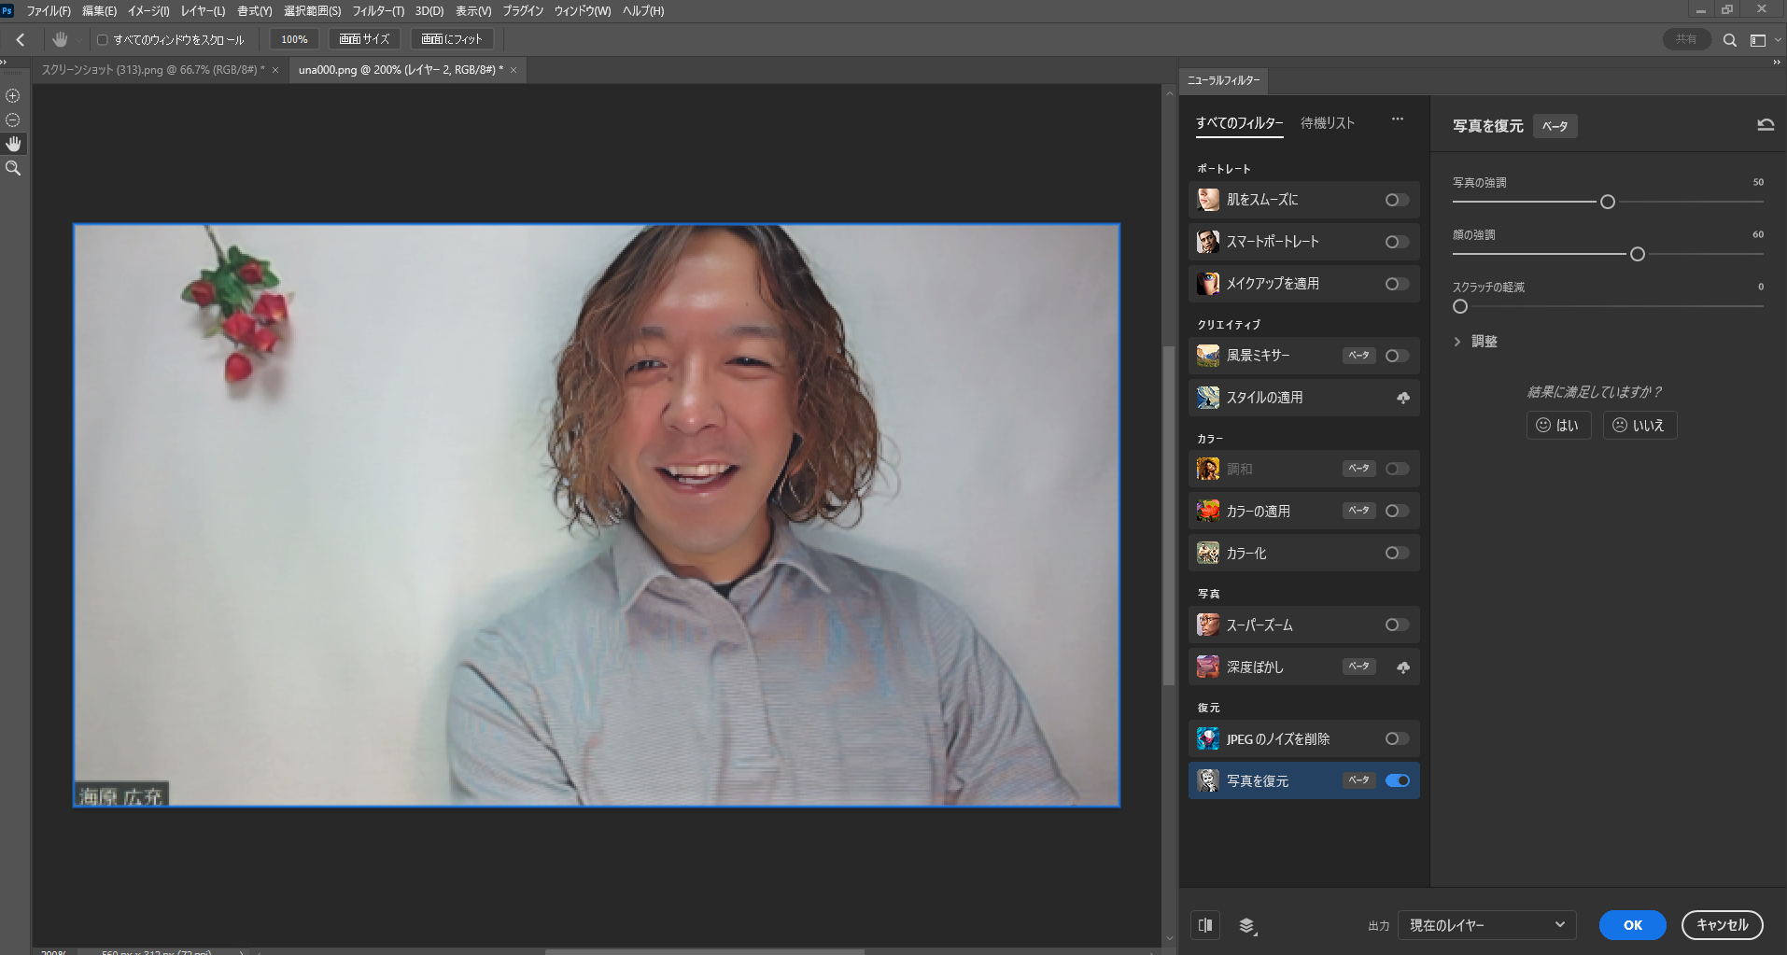Click the 画面にフィット button
This screenshot has height=955, width=1787.
pos(452,39)
